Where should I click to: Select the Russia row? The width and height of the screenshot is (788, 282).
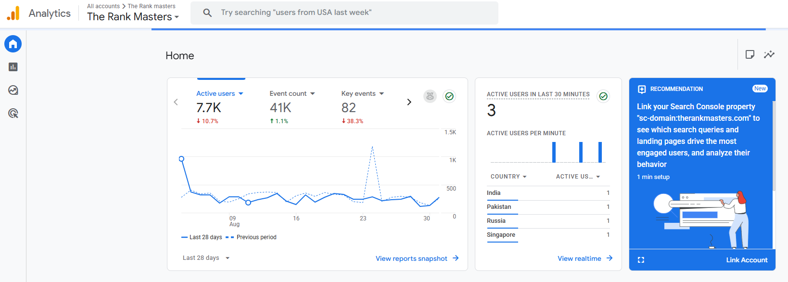coord(548,221)
